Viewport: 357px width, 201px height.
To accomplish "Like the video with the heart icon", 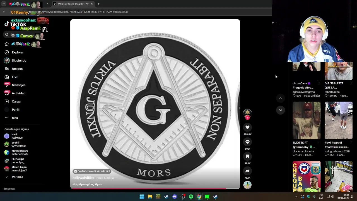I will (x=247, y=127).
